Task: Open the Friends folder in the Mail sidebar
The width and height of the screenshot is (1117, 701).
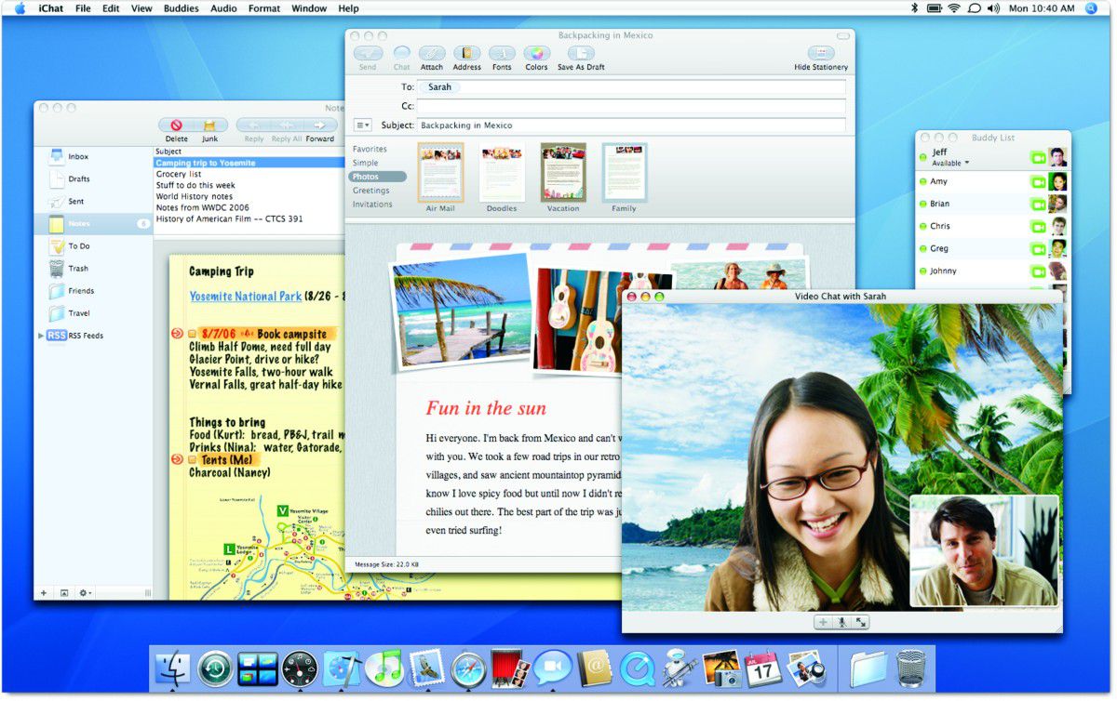Action: [93, 291]
